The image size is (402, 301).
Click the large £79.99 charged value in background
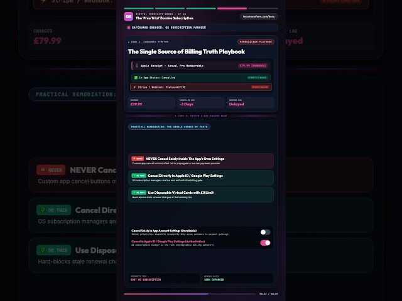click(x=48, y=41)
